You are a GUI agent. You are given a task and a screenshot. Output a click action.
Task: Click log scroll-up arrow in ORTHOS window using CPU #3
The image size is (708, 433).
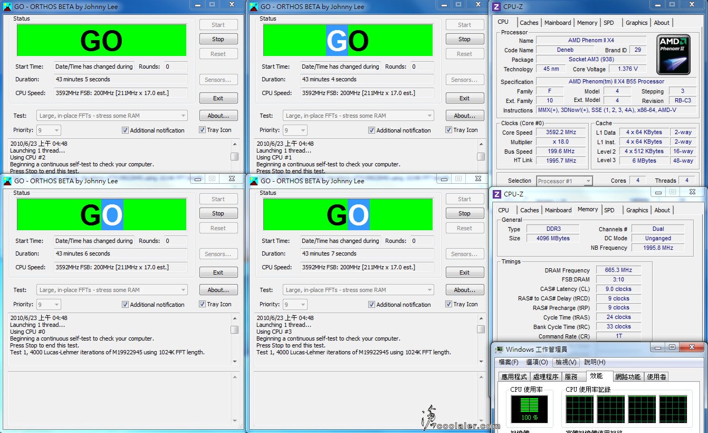tap(481, 318)
